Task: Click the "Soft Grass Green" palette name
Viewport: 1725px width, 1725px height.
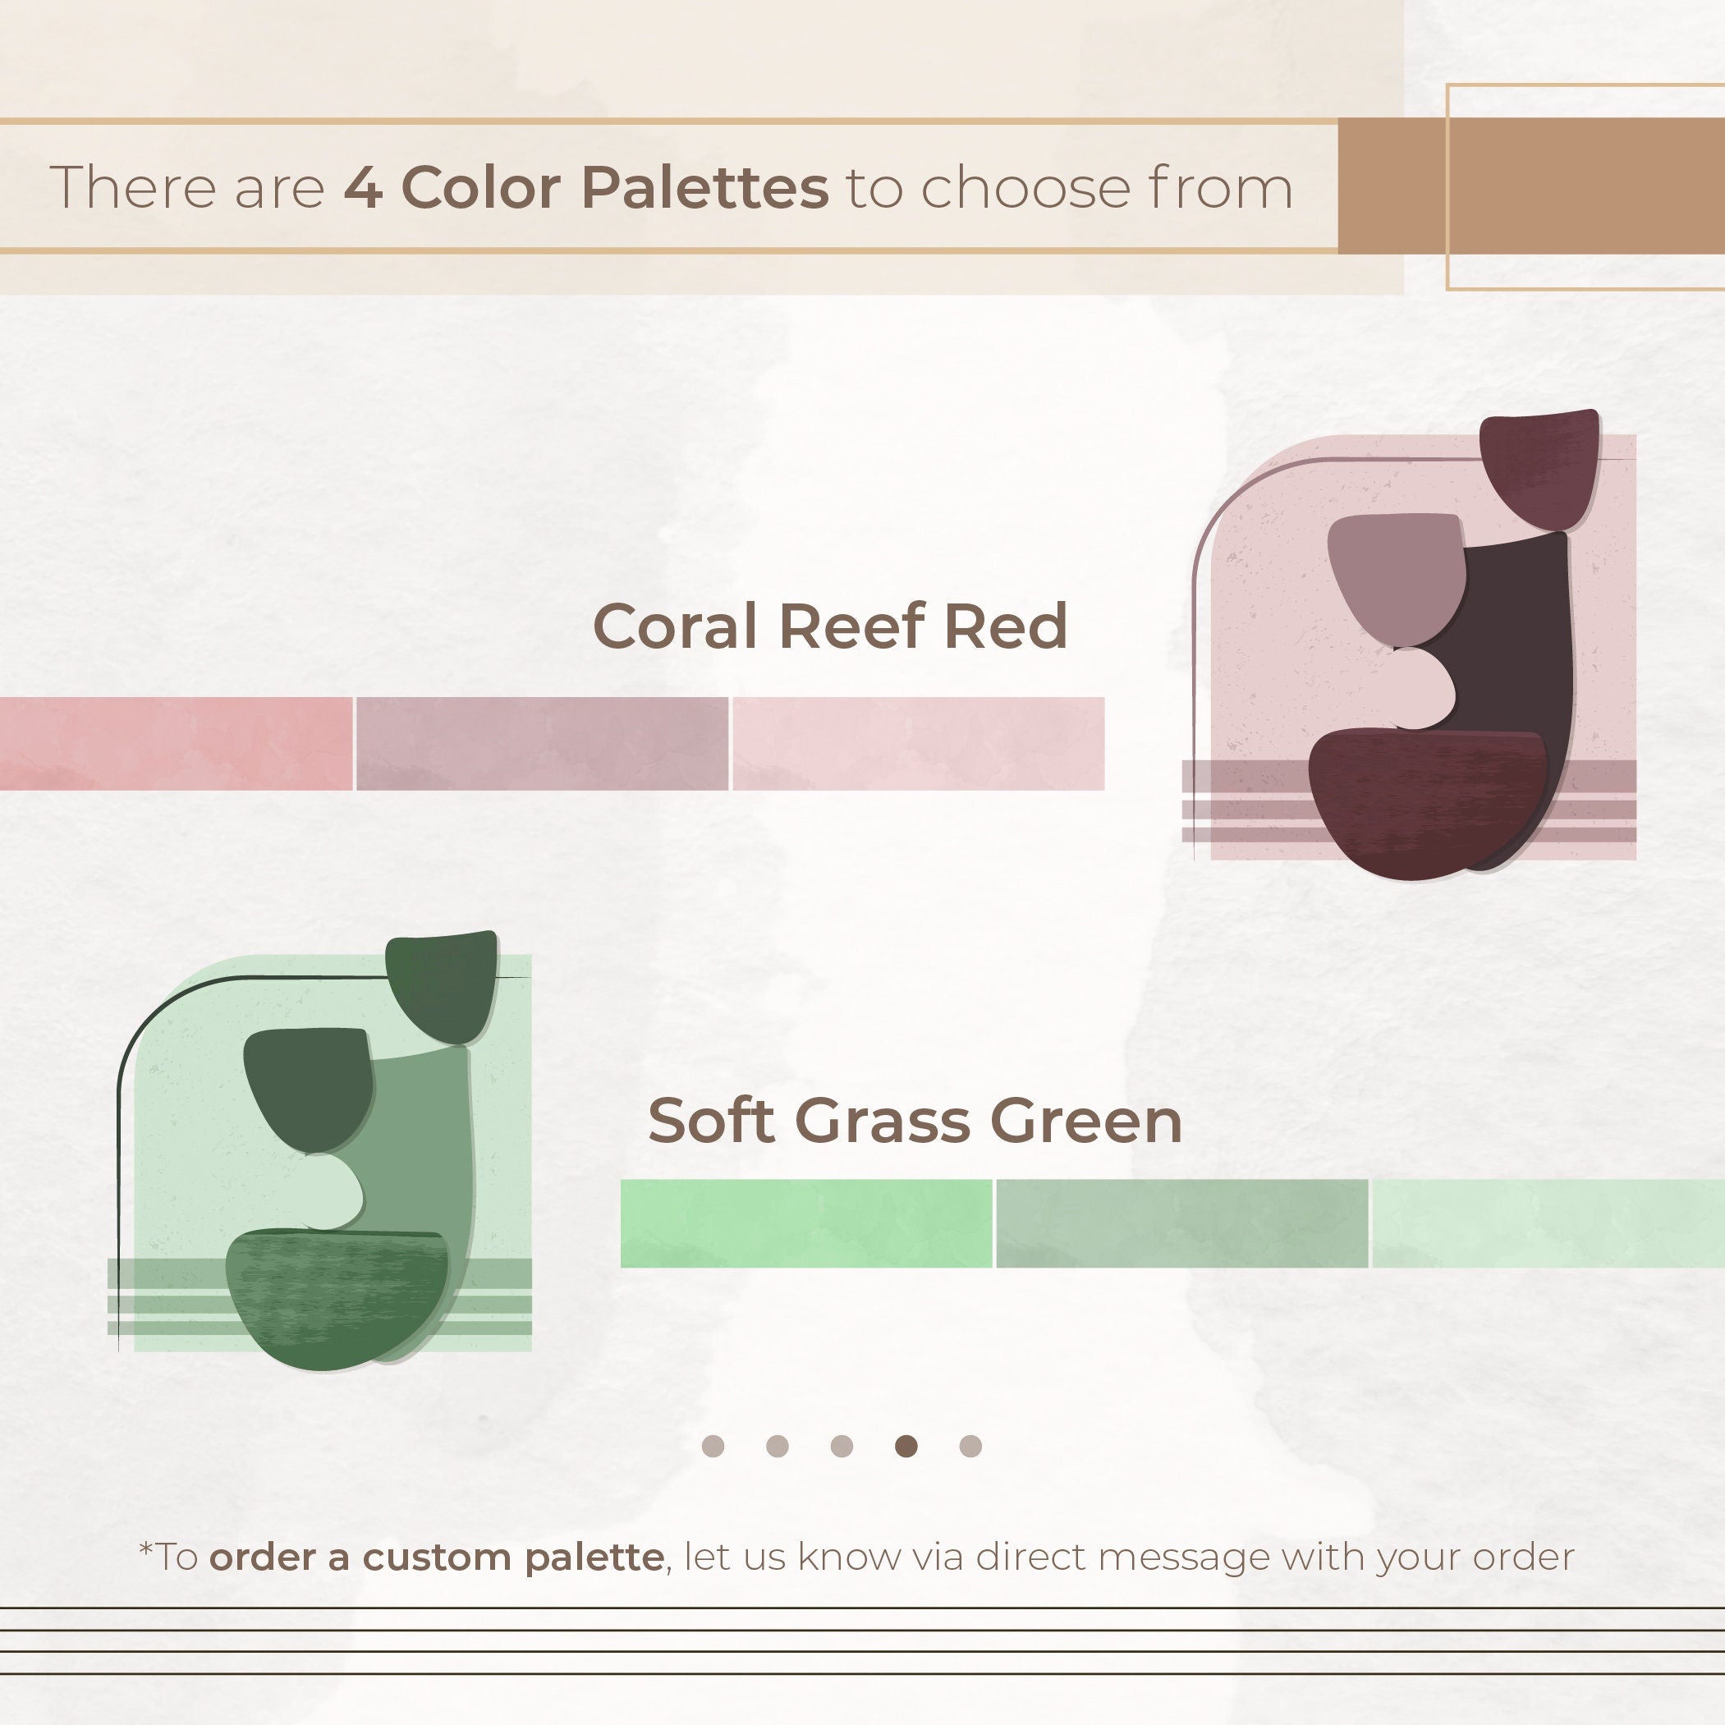Action: coord(915,1121)
